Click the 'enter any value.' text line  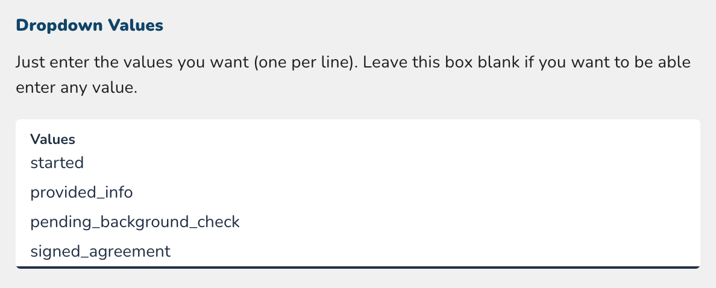point(77,88)
